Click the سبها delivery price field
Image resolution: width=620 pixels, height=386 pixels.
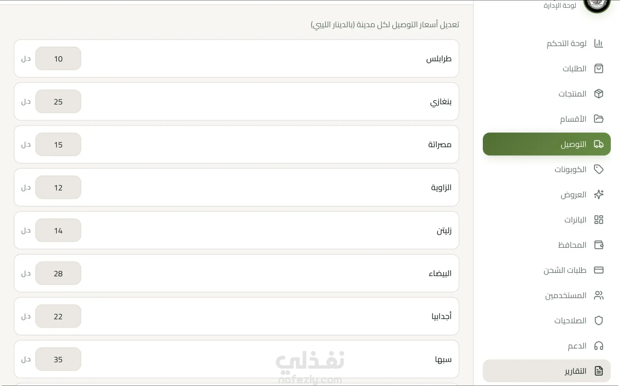pos(58,359)
